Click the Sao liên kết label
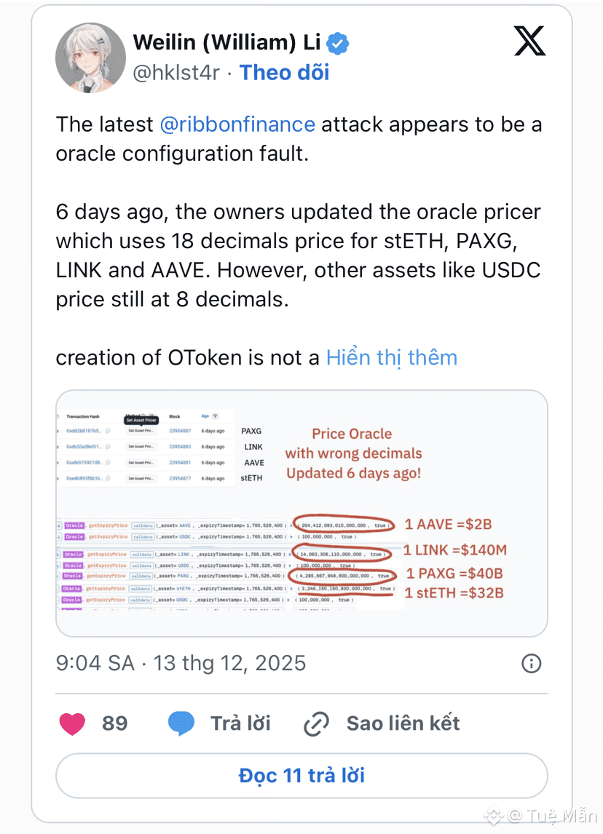The image size is (603, 834). [403, 723]
